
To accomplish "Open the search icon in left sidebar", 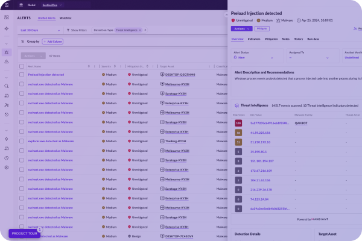I will click(x=7, y=86).
